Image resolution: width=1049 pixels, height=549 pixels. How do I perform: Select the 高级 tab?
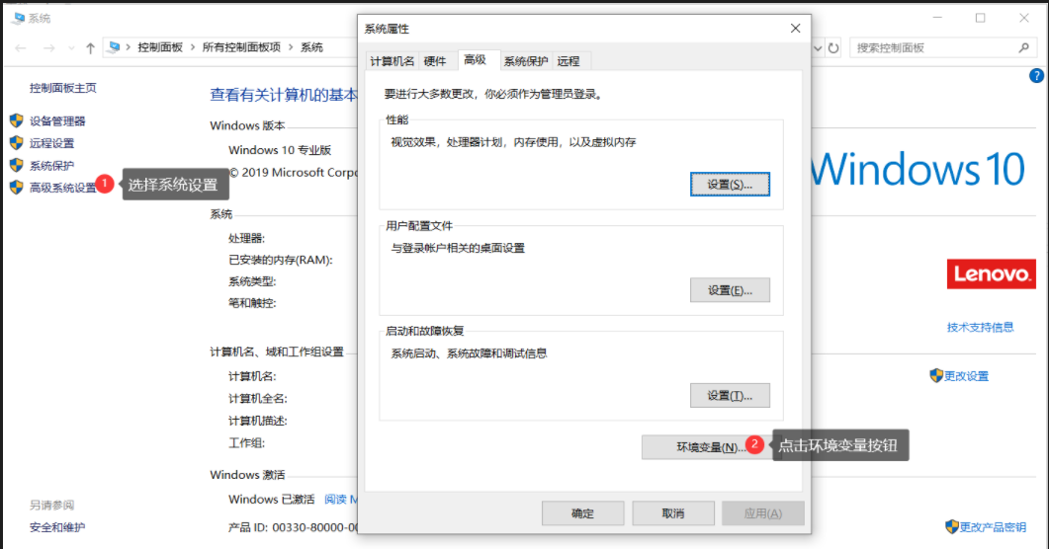(476, 60)
